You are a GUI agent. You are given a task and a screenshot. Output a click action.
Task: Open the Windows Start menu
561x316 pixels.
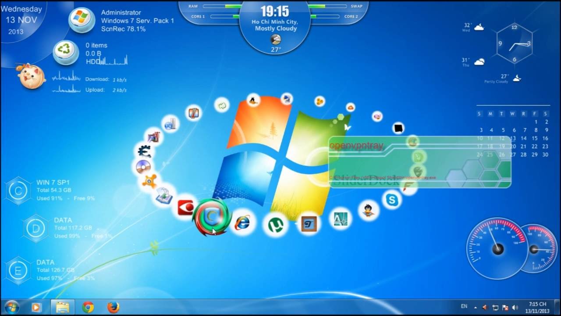[x=11, y=307]
